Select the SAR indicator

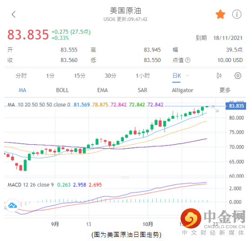tap(142, 90)
